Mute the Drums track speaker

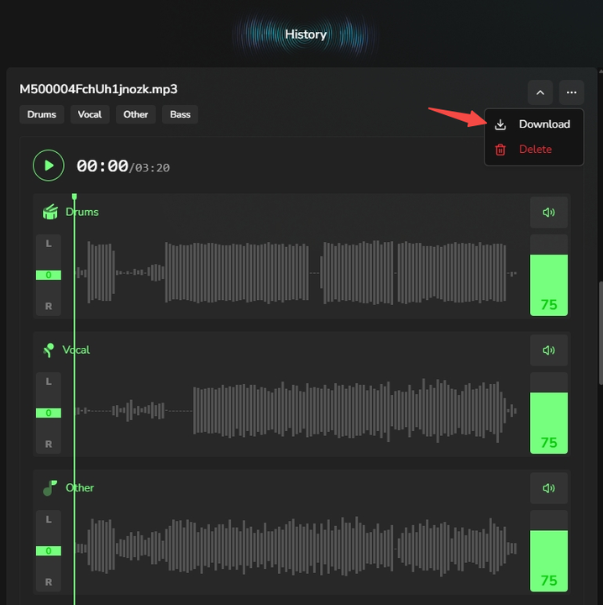click(x=548, y=213)
